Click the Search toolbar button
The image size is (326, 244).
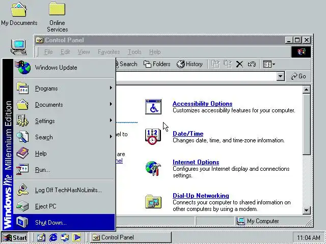coord(126,64)
